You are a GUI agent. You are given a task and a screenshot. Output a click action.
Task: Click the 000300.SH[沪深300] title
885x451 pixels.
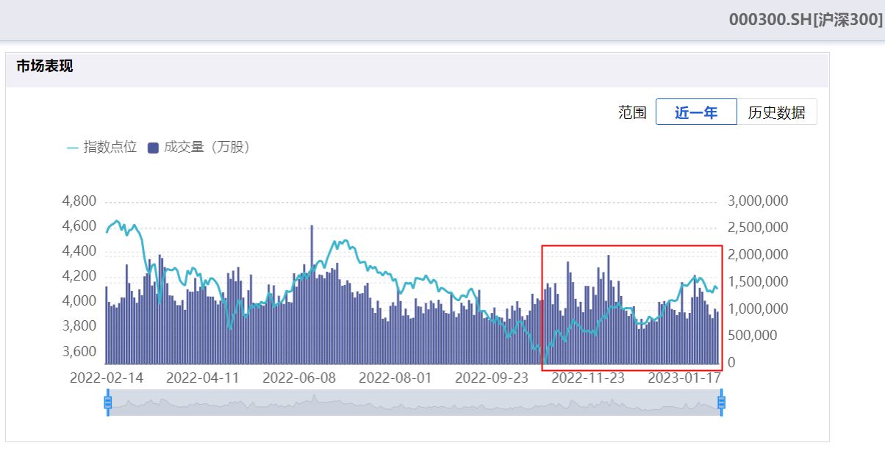[806, 20]
